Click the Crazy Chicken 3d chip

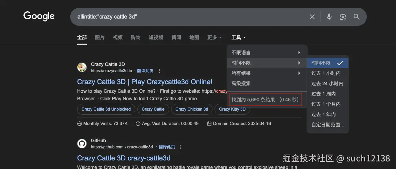coord(192,109)
